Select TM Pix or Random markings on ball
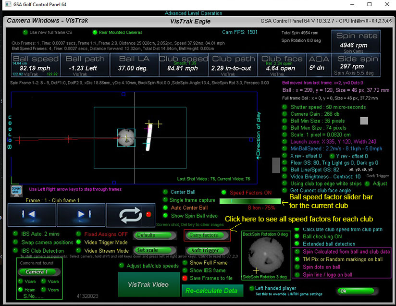The width and height of the screenshot is (396, 306). coord(297,259)
